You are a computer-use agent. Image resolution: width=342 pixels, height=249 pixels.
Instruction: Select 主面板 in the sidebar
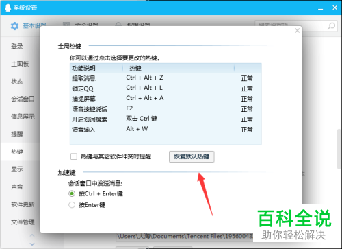pyautogui.click(x=20, y=64)
